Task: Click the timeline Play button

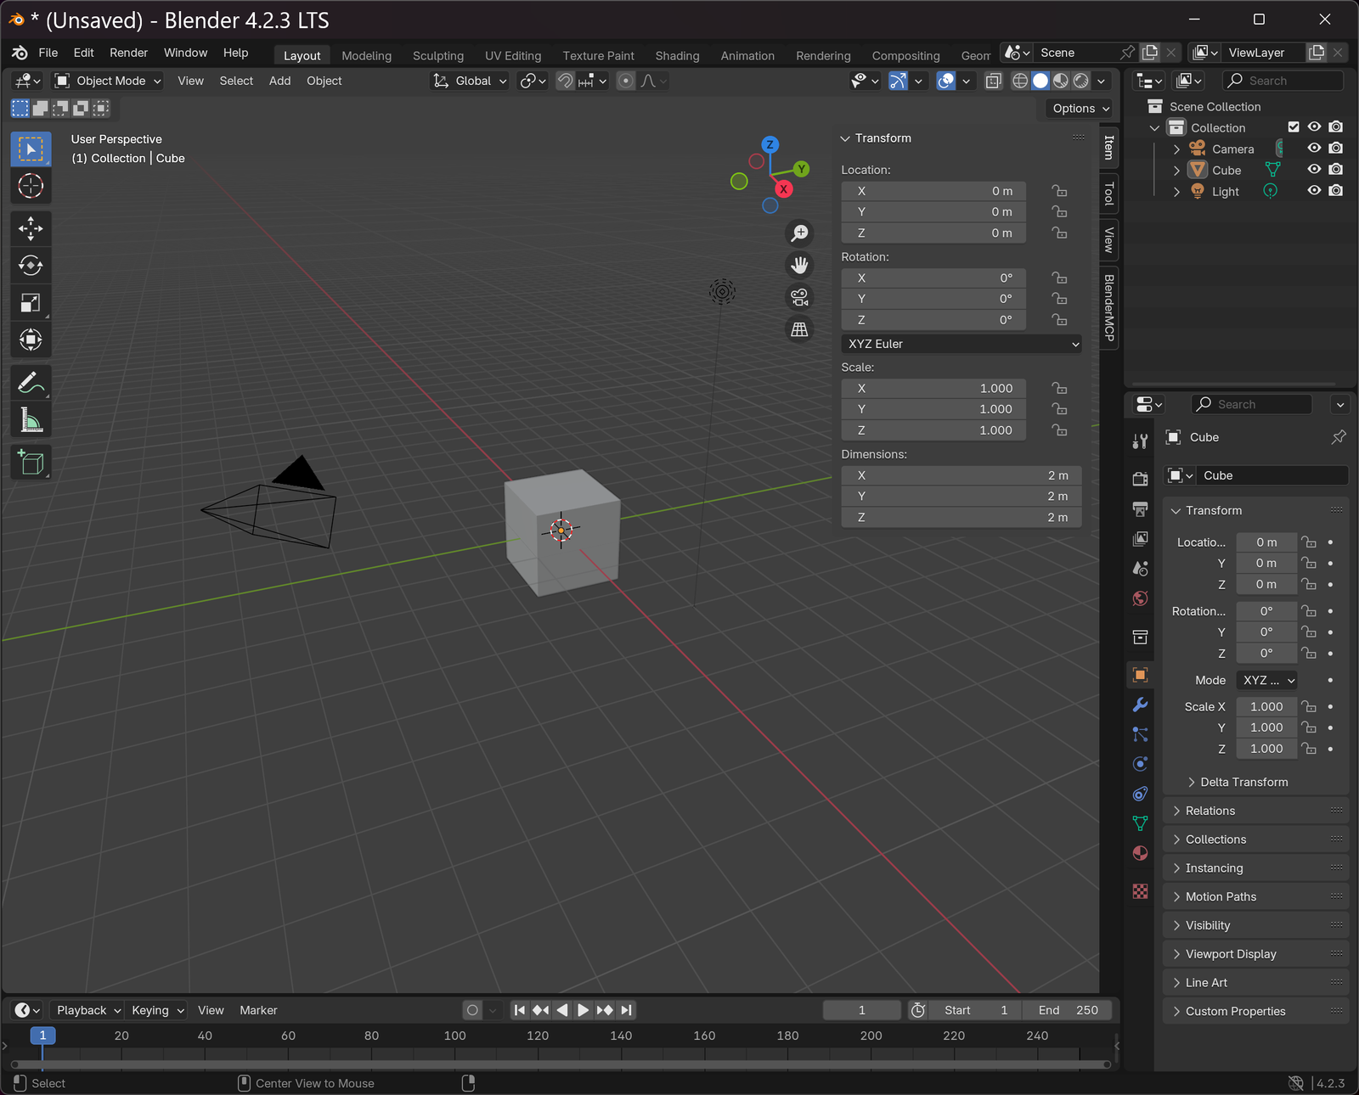Action: pyautogui.click(x=583, y=1010)
